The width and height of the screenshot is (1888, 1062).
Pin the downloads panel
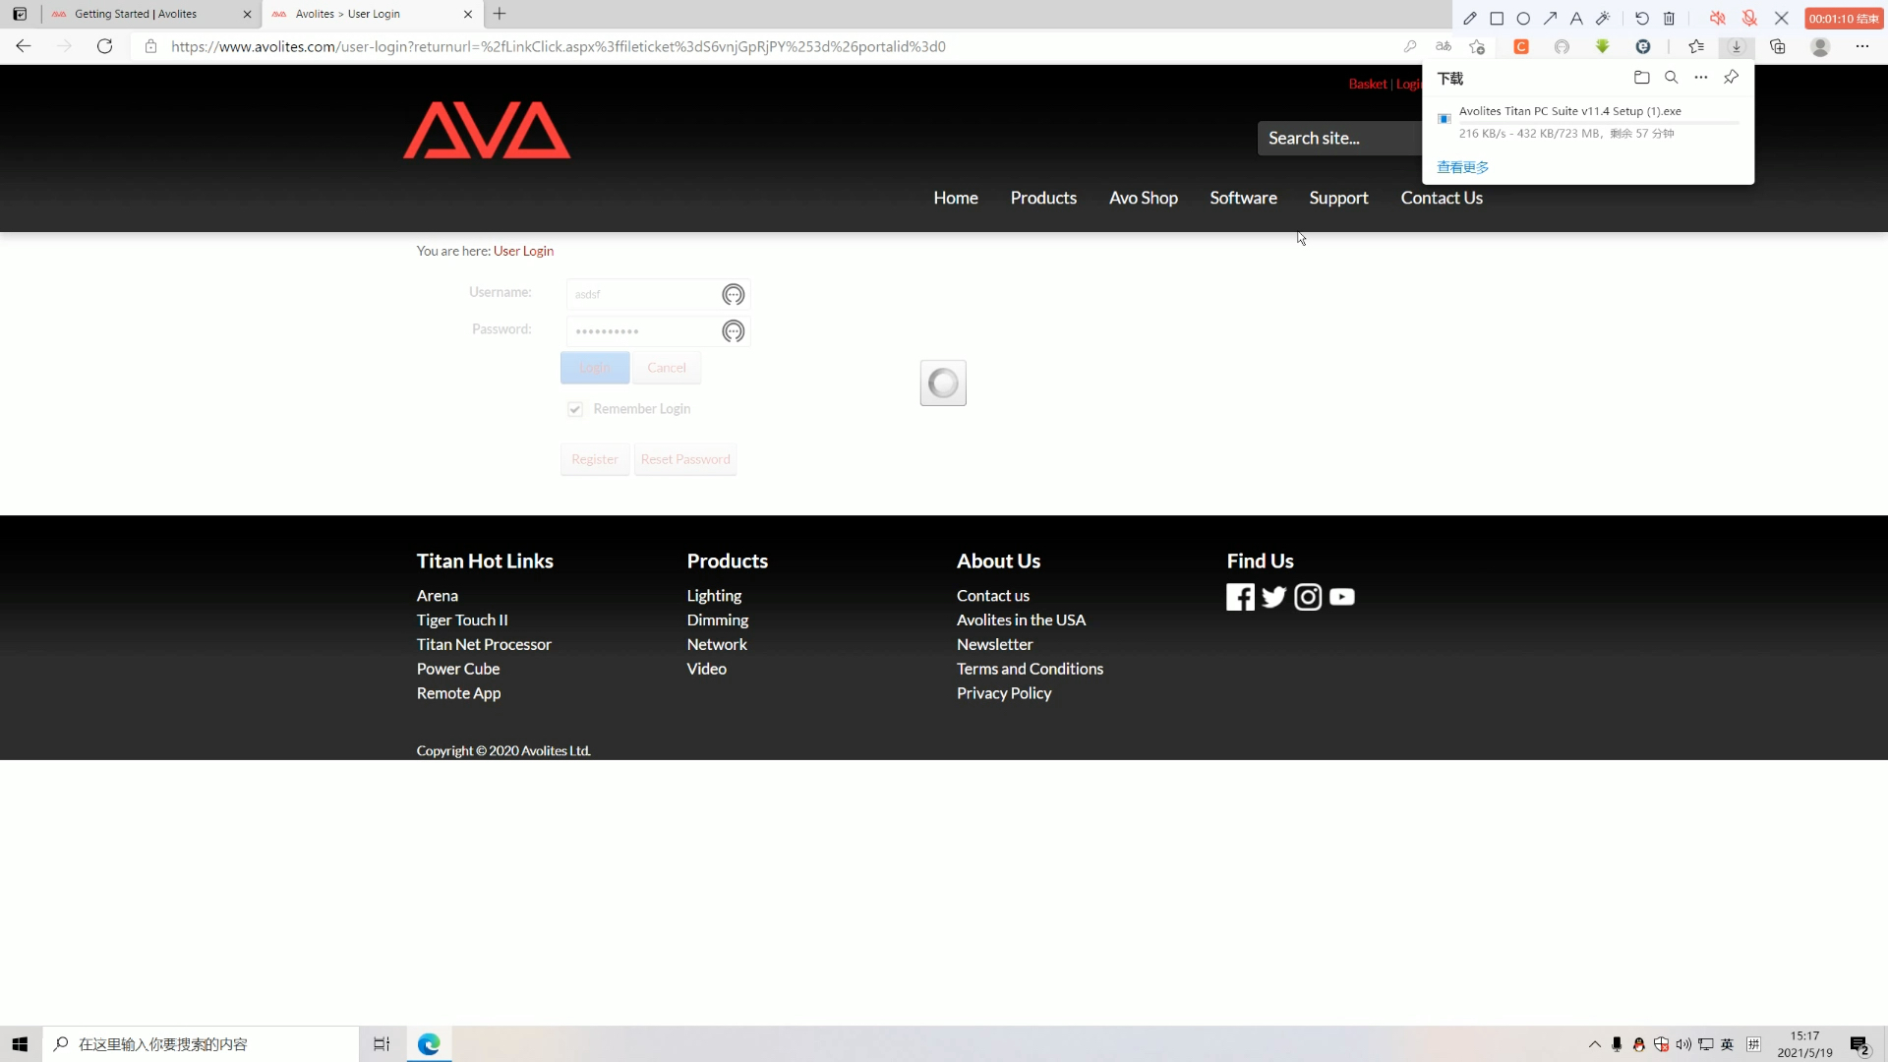1732,78
